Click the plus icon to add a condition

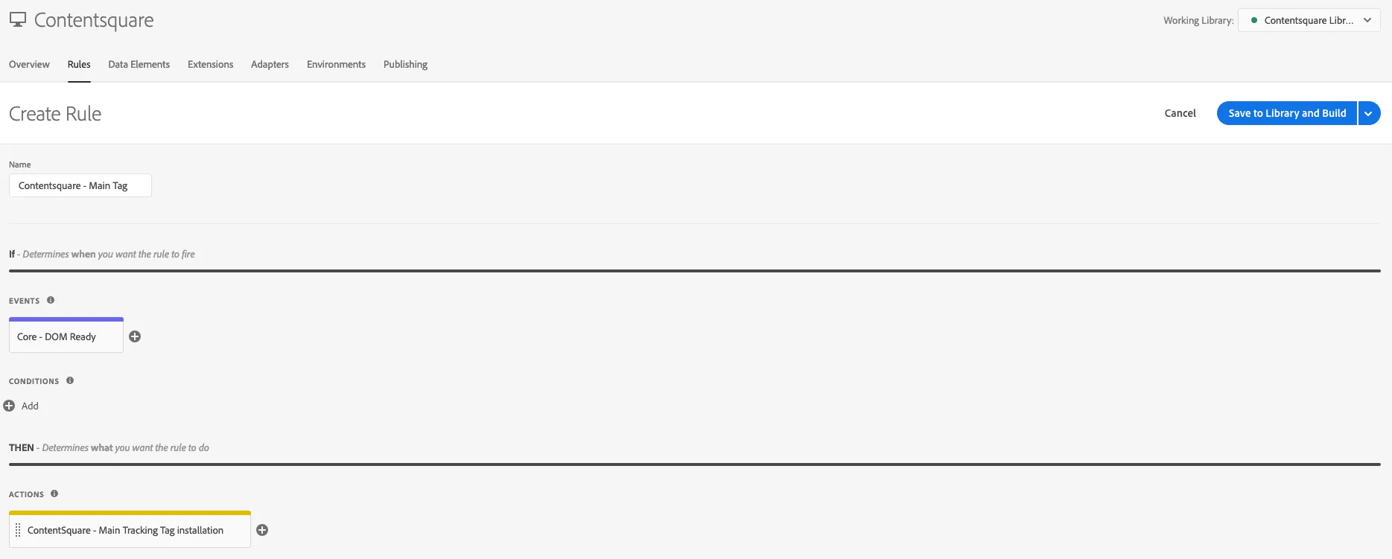9,406
